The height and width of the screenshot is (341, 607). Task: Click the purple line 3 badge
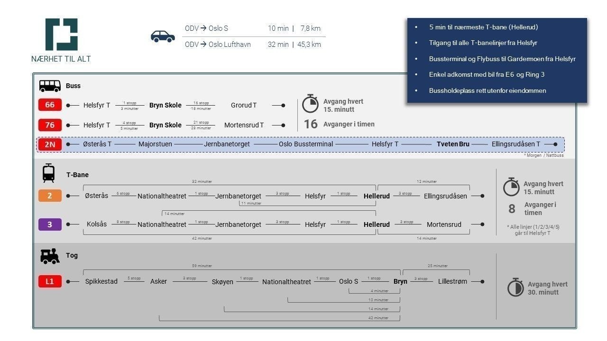click(x=50, y=224)
